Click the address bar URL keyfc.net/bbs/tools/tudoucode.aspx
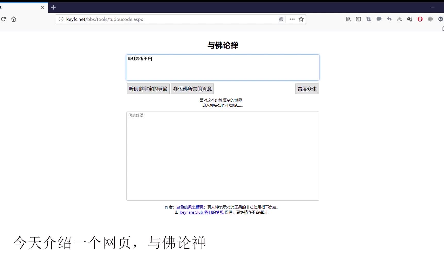444x277 pixels. (105, 19)
